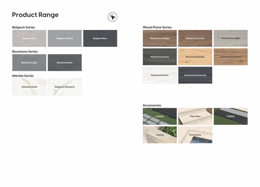Choose the Belgium Nero tile
This screenshot has height=187, width=260.
(x=100, y=38)
